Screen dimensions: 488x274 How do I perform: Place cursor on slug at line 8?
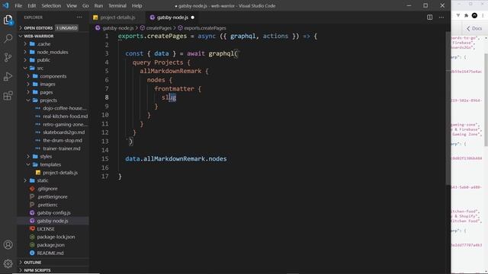[169, 97]
